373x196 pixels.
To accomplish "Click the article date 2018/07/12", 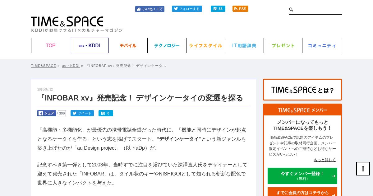I will coord(45,90).
